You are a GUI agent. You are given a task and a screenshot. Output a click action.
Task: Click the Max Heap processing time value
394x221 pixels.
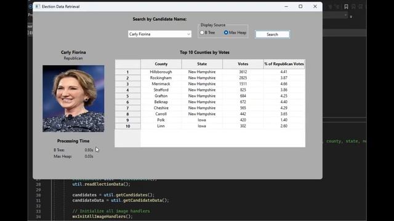[89, 157]
